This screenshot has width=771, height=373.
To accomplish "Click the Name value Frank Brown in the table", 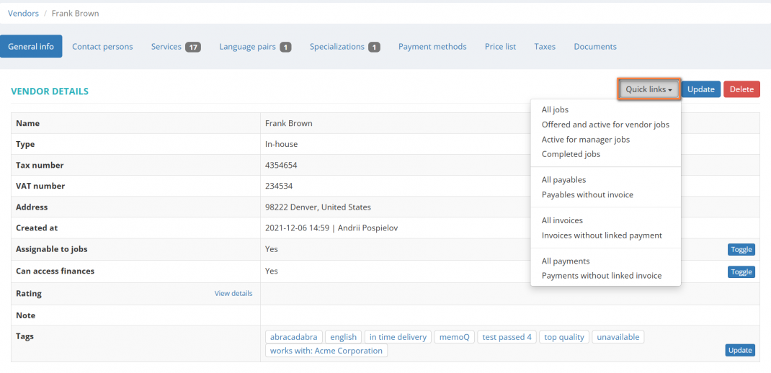I will (289, 123).
